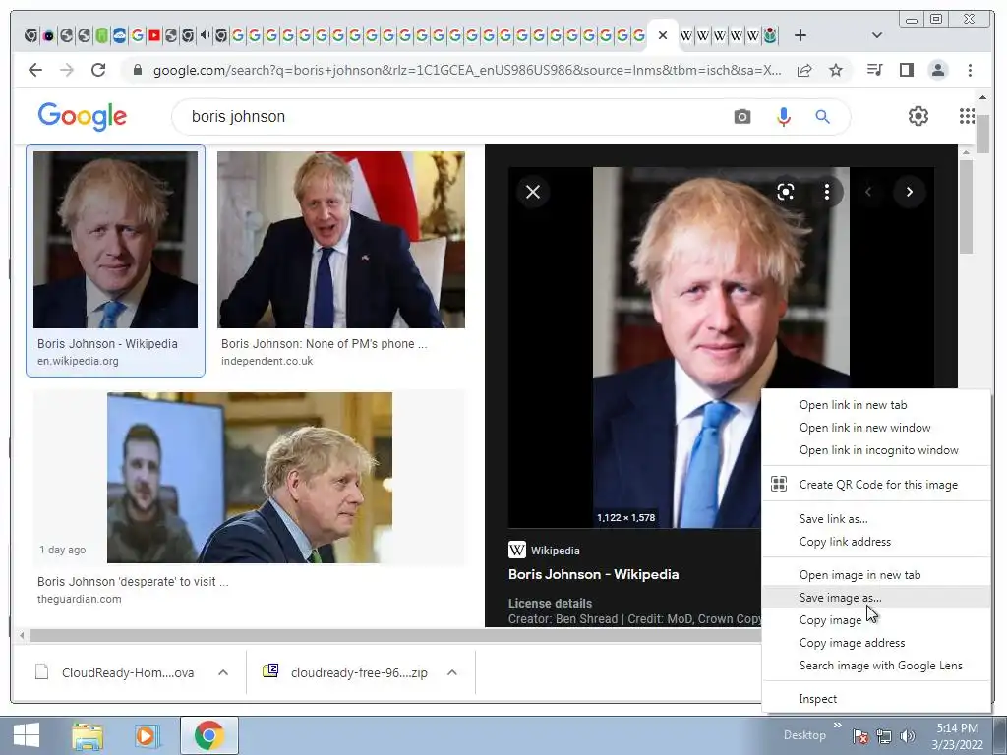Expand the Desktop toolbar chevron
The image size is (1007, 755).
click(x=838, y=726)
